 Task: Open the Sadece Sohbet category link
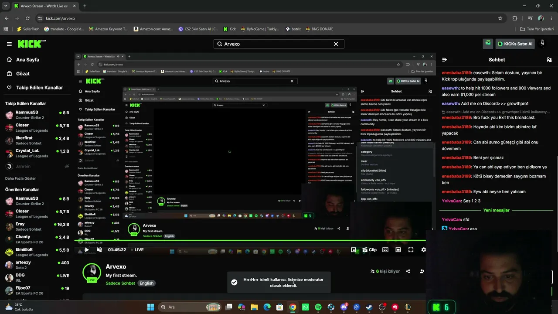click(120, 283)
